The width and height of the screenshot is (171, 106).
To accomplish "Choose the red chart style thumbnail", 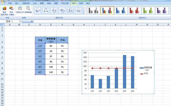I will click(x=134, y=10).
